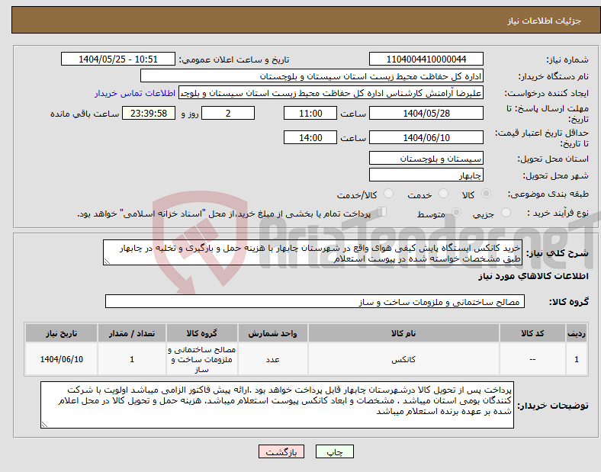Select the کالا radio button
The height and width of the screenshot is (472, 601).
pyautogui.click(x=486, y=194)
